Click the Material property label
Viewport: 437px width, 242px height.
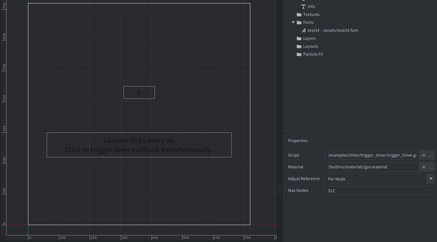[296, 167]
